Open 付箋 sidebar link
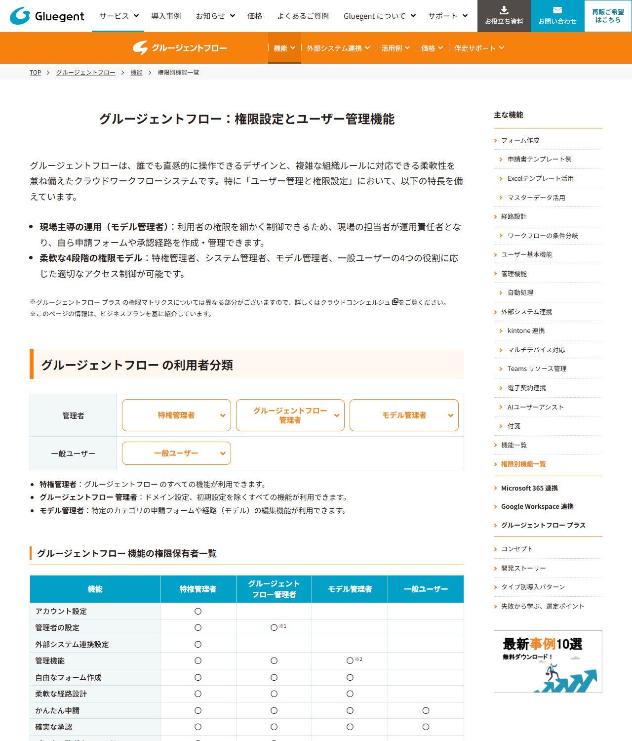This screenshot has height=741, width=632. click(x=514, y=426)
